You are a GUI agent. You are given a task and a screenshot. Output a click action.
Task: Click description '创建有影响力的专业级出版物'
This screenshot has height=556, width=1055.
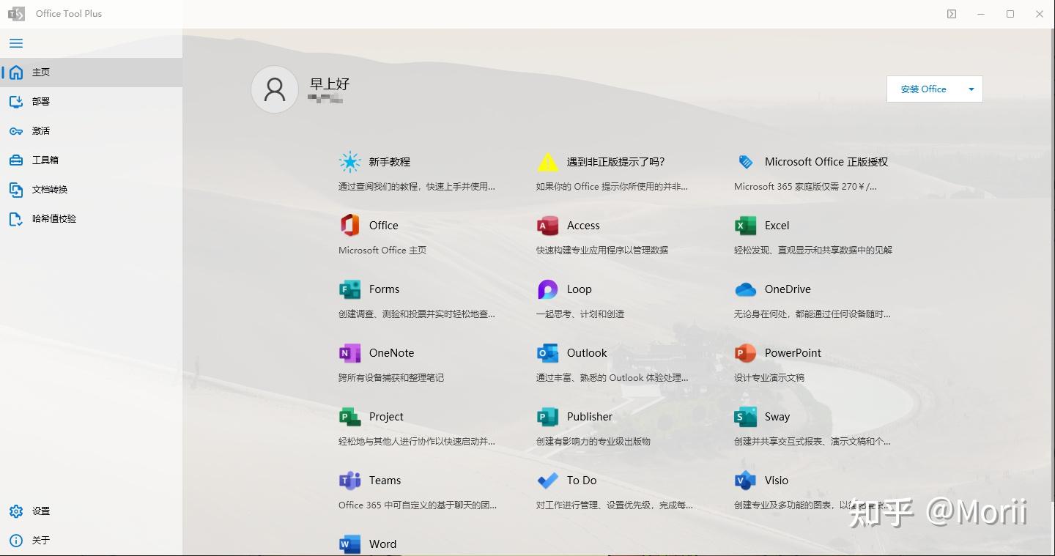click(593, 442)
